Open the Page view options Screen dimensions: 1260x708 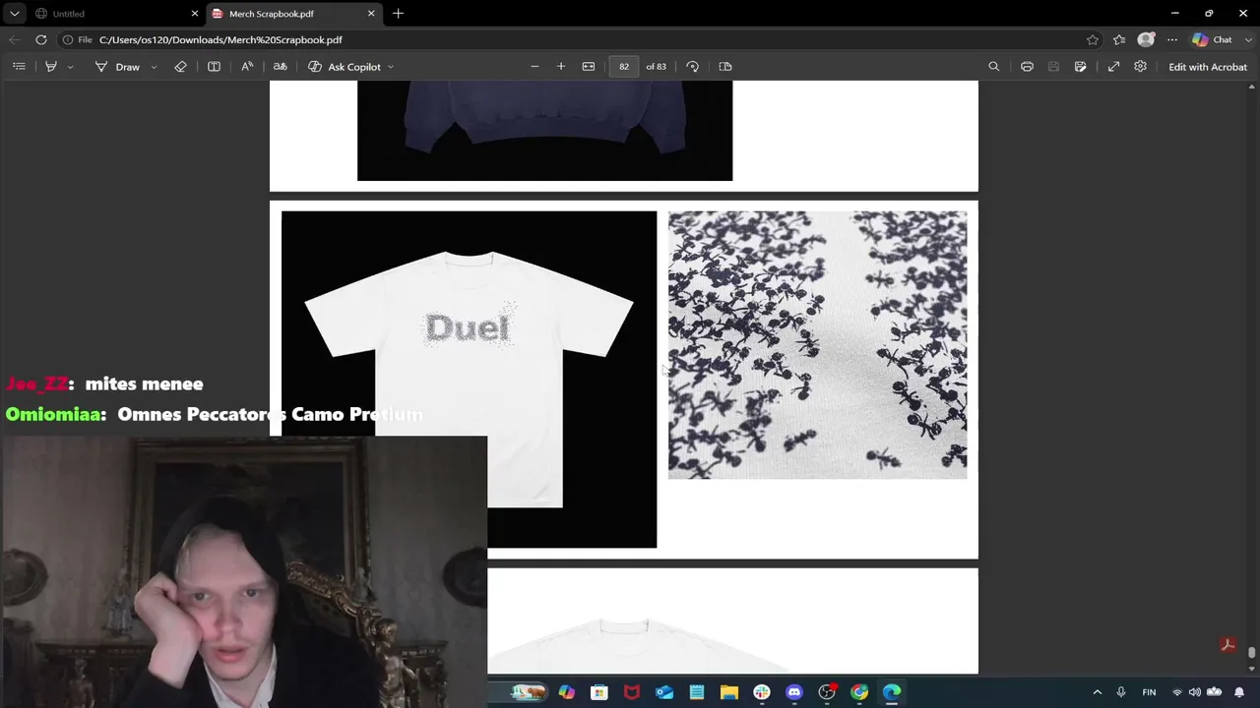click(725, 67)
